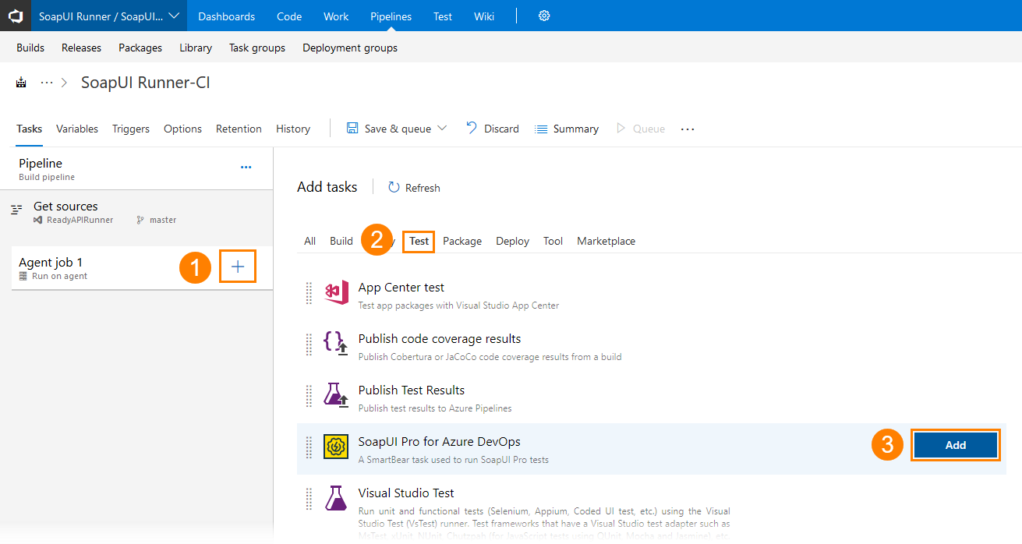Screen dimensions: 1022x544
Task: Click the Publish code coverage results icon
Action: tap(336, 344)
